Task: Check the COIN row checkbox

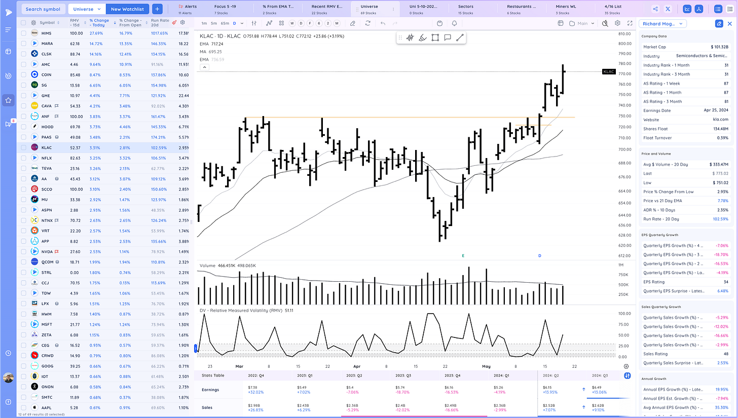Action: (x=23, y=74)
